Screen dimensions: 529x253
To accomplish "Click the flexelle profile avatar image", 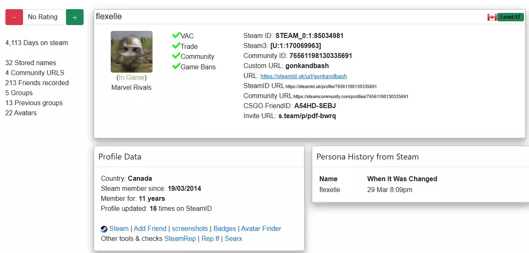I will pyautogui.click(x=132, y=52).
